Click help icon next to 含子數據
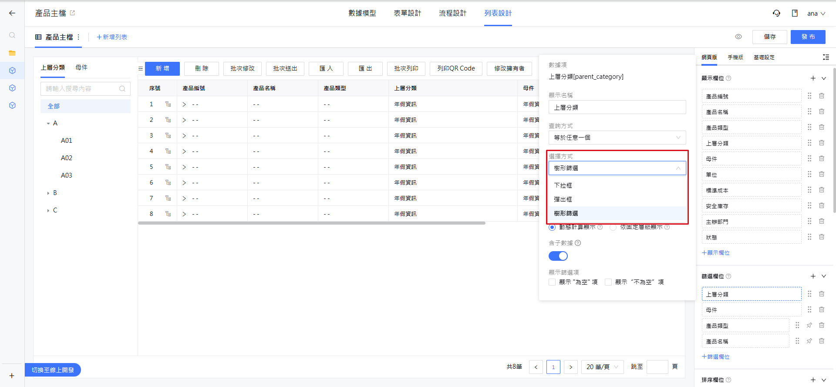This screenshot has width=836, height=387. (578, 243)
